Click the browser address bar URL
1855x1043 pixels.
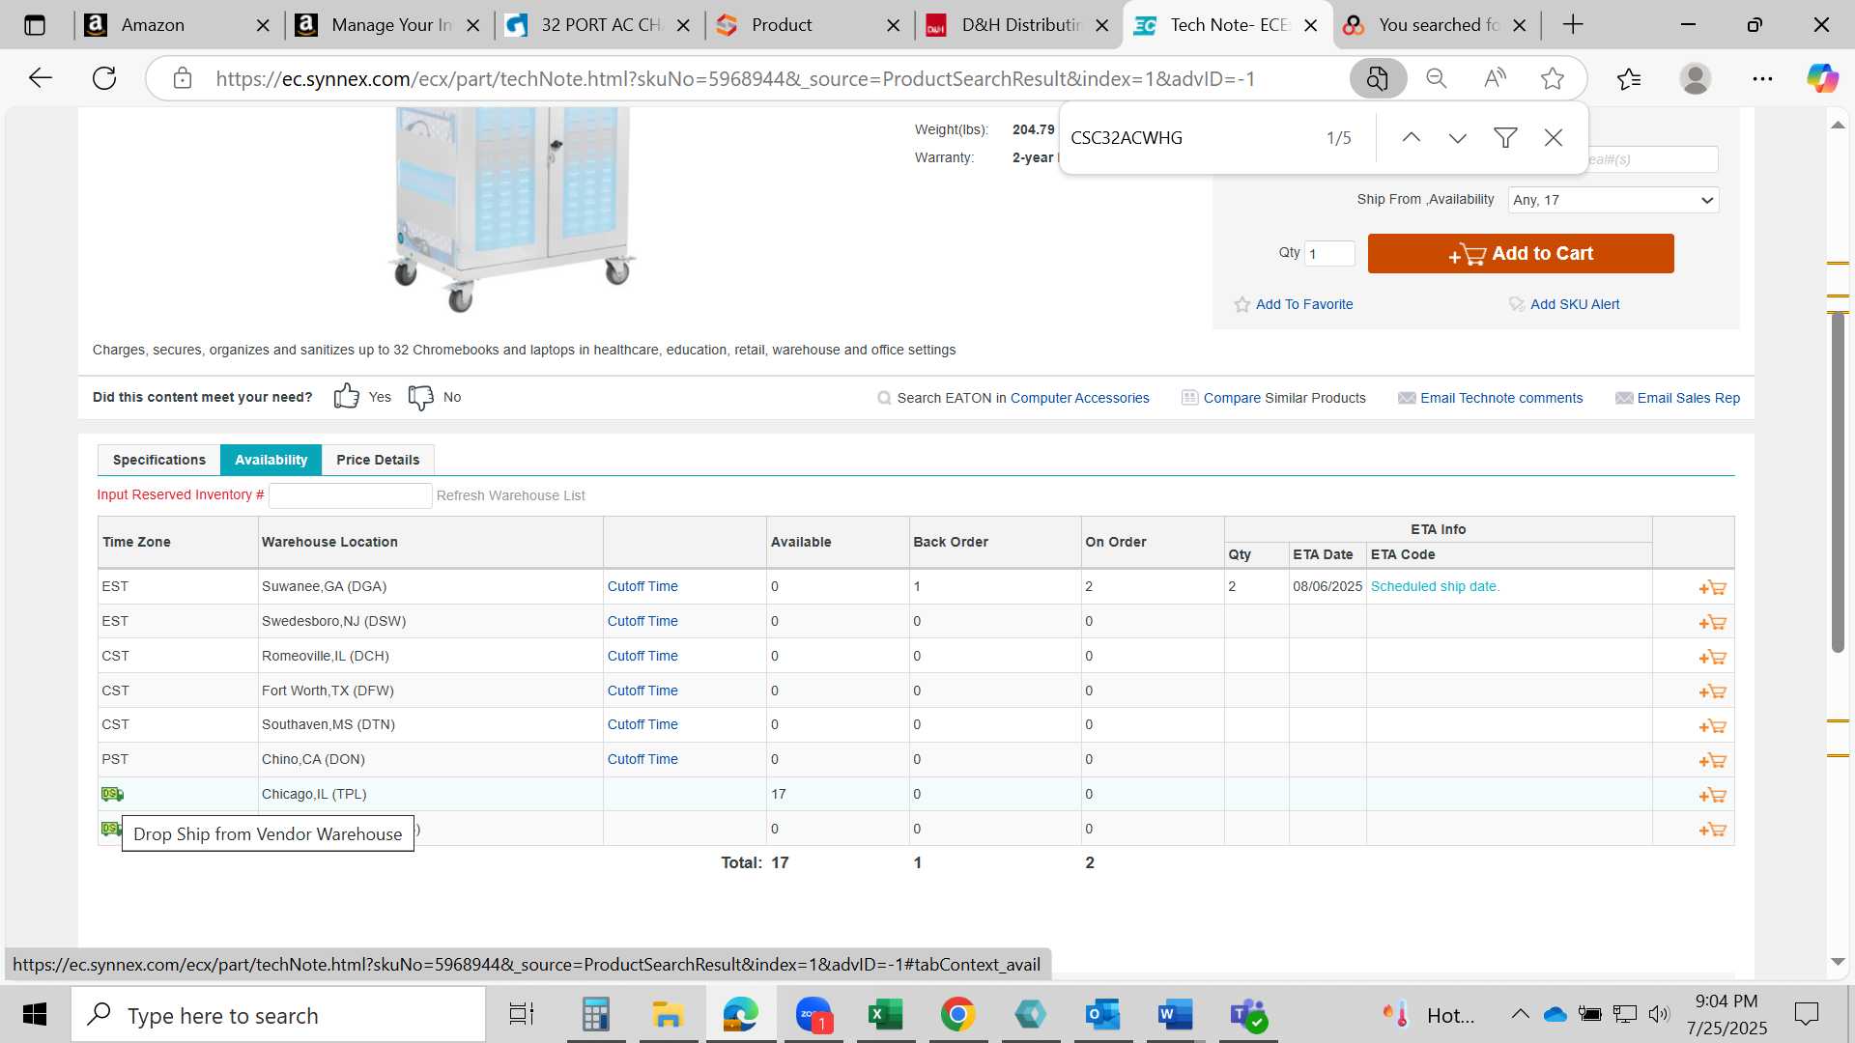click(734, 79)
